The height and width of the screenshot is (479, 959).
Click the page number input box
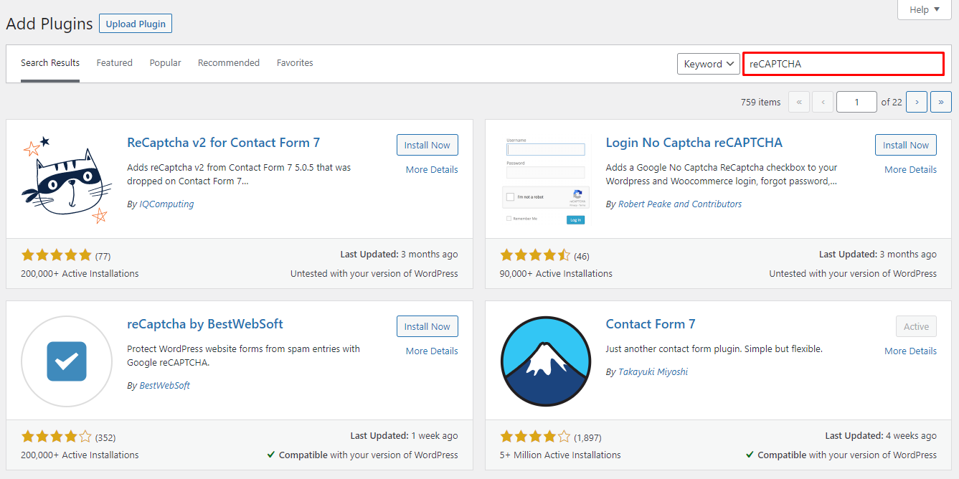(x=856, y=101)
